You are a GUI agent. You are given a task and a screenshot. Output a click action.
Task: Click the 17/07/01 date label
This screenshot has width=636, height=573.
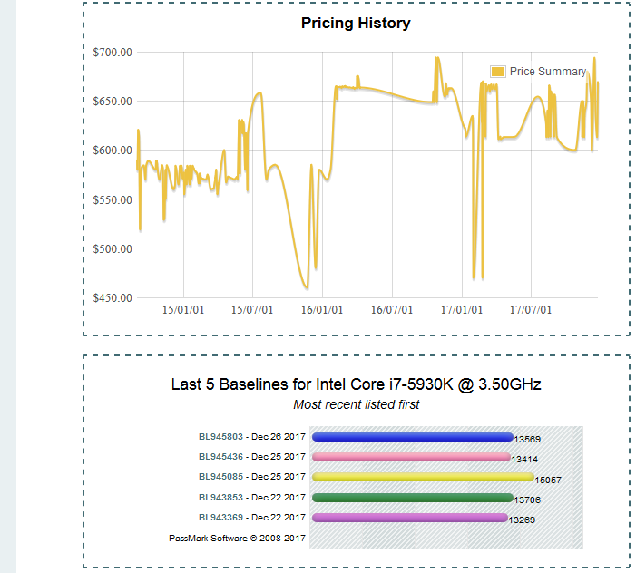click(531, 310)
